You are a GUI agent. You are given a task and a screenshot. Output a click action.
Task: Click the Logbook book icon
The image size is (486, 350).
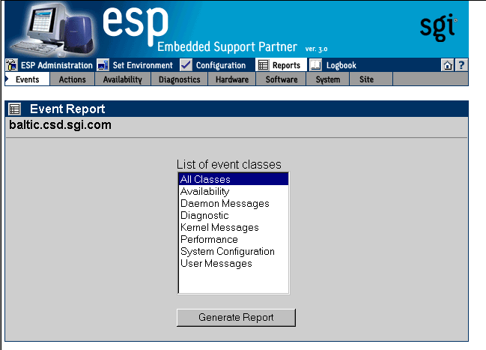(315, 65)
